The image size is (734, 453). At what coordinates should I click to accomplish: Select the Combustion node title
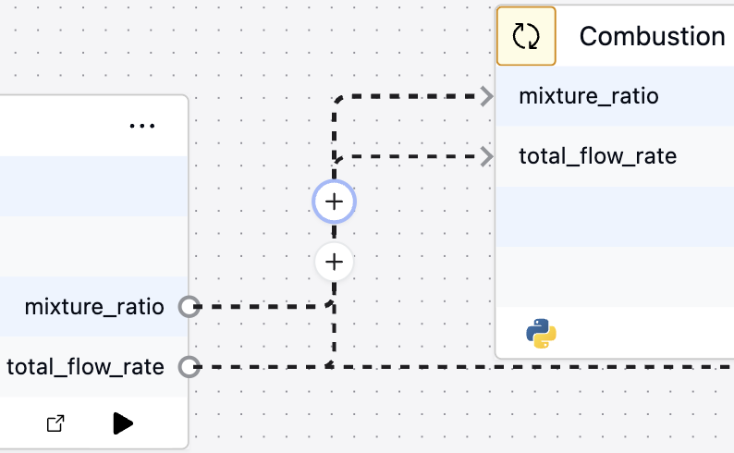tap(652, 36)
